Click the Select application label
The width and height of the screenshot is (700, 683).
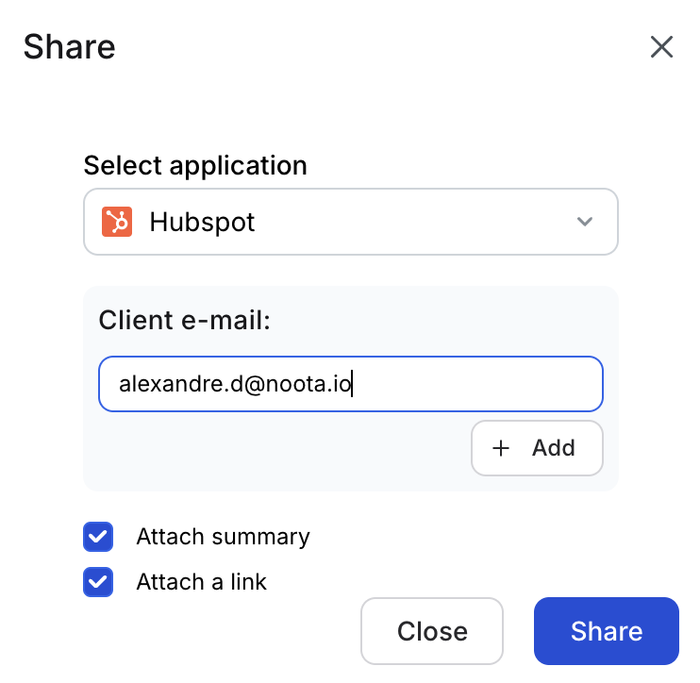pos(195,166)
